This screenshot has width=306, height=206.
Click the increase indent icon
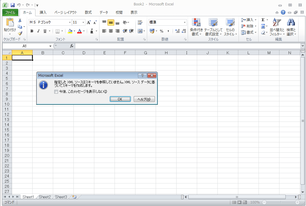pyautogui.click(x=131, y=31)
